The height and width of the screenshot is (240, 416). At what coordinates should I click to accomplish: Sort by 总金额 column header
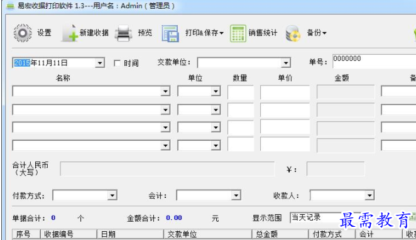click(x=280, y=234)
